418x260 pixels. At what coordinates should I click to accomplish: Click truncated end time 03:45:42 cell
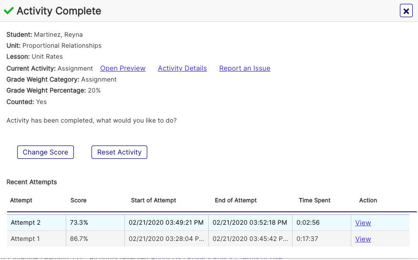[250, 239]
